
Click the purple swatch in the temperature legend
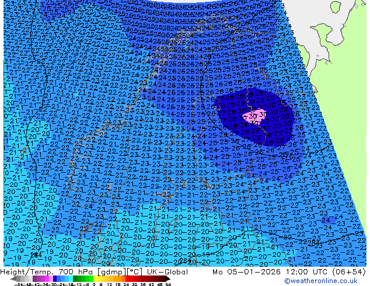click(34, 279)
